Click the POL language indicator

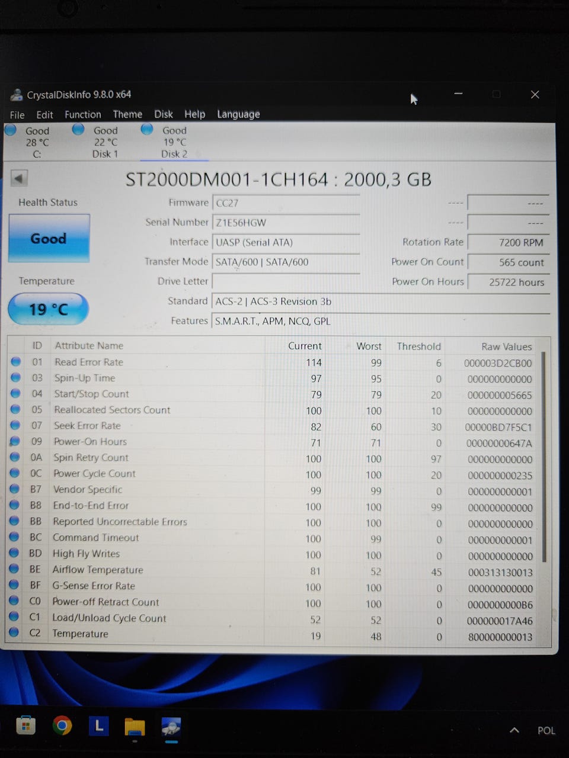(x=546, y=730)
